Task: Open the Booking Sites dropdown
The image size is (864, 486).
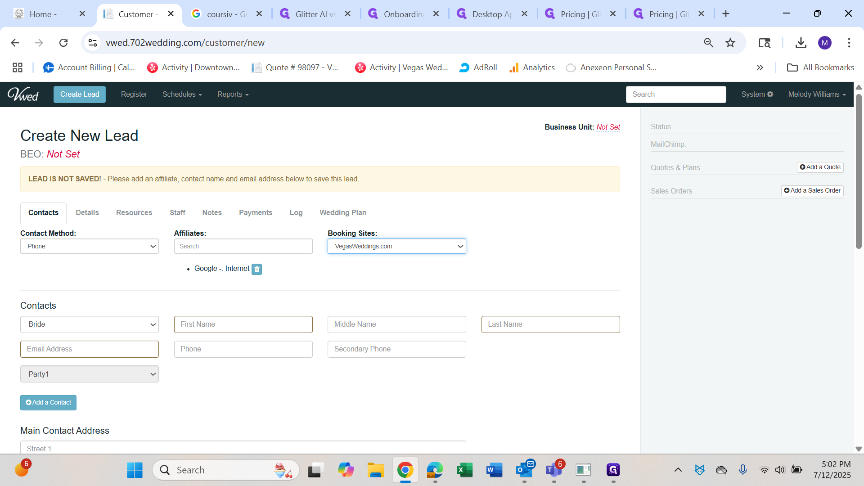Action: pos(396,247)
